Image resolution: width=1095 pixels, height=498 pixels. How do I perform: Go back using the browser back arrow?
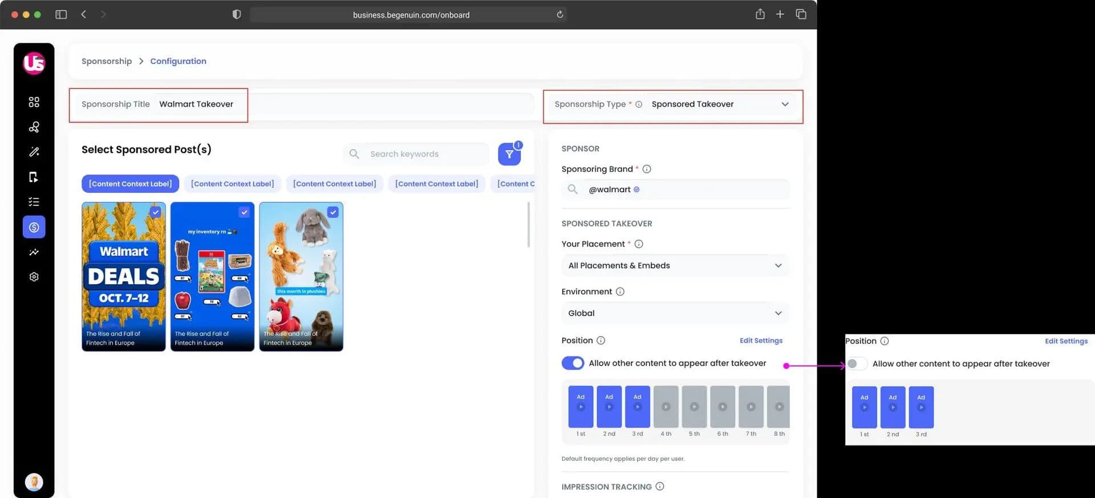tap(84, 14)
